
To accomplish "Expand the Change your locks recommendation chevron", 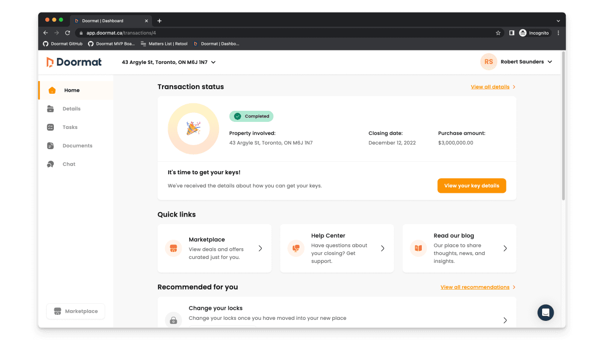I will click(505, 320).
